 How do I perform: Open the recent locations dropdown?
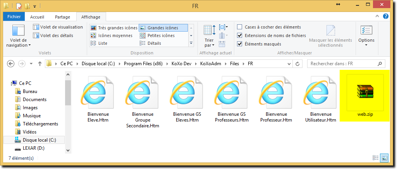pos(31,64)
